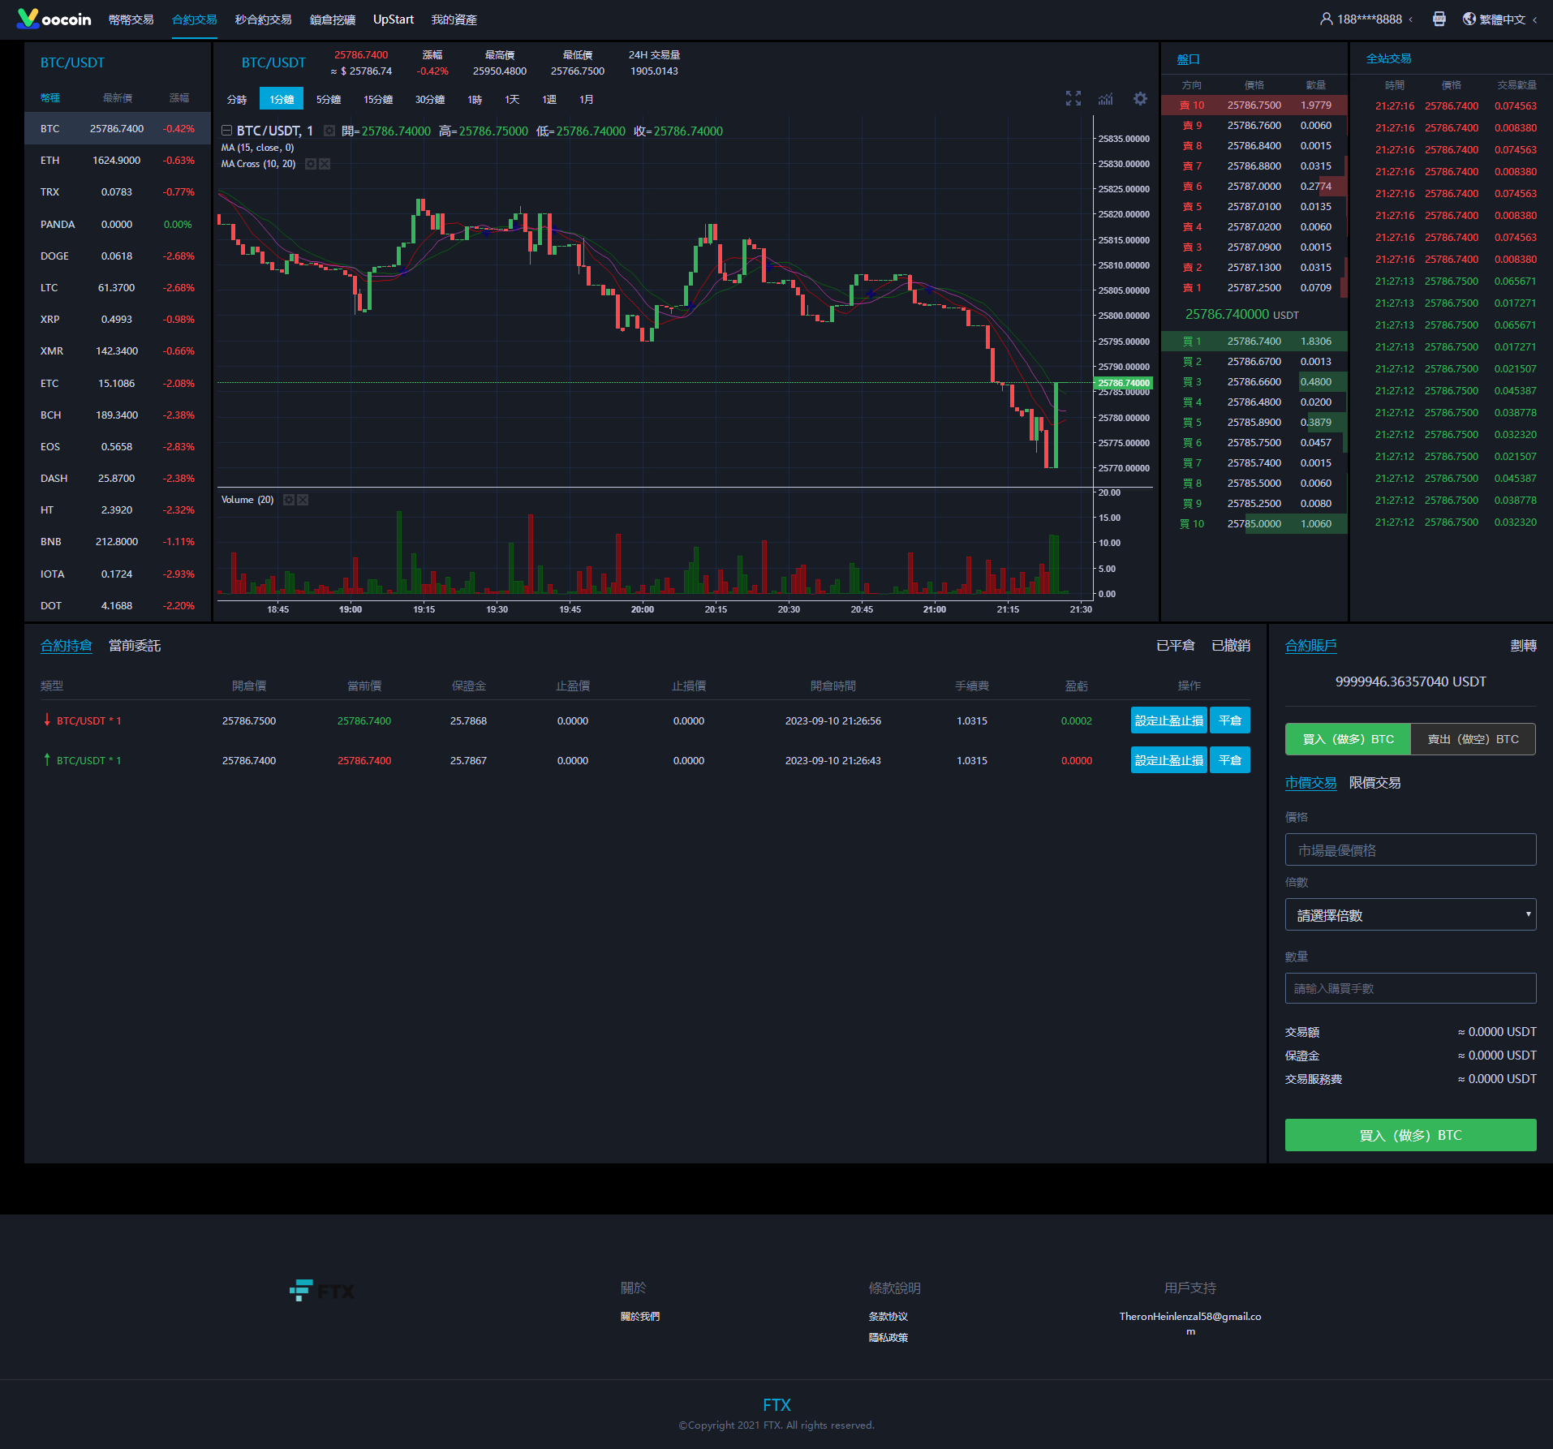Select the 5分鐘 chart interval
This screenshot has height=1449, width=1553.
click(329, 99)
